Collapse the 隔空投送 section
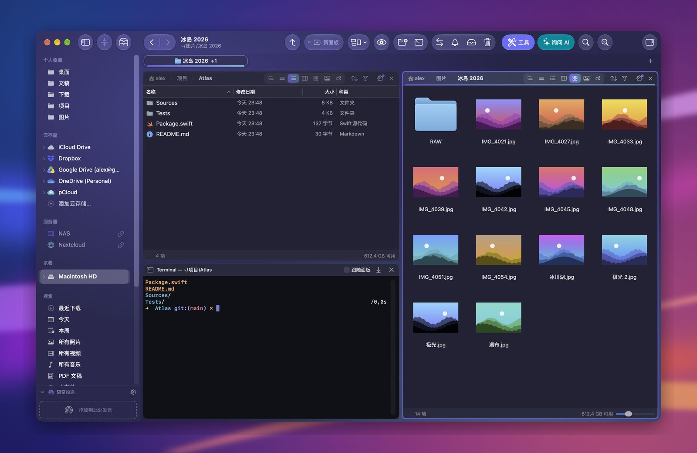The height and width of the screenshot is (453, 697). click(43, 392)
